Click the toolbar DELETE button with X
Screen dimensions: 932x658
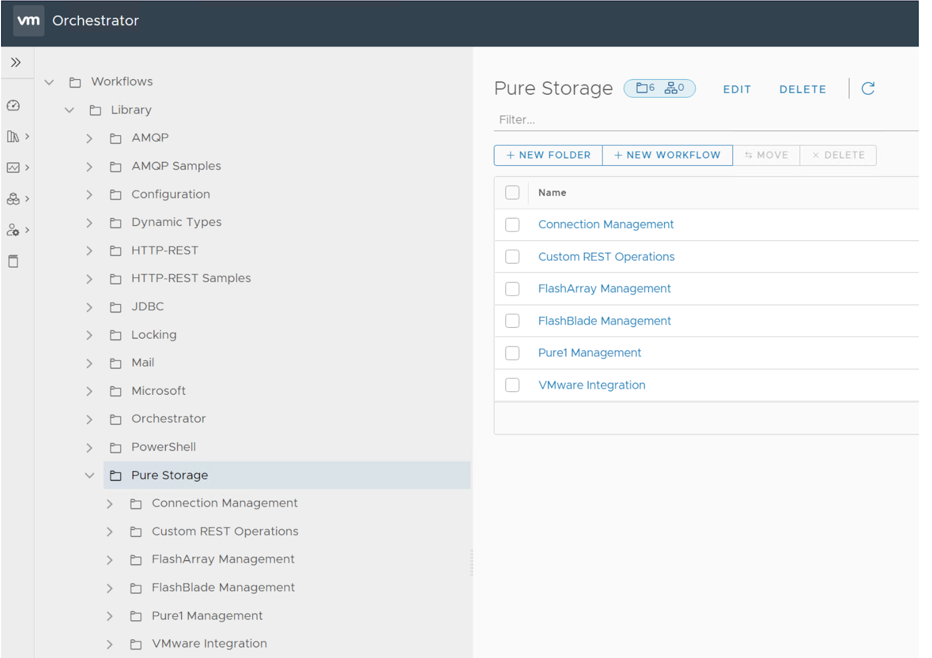point(838,155)
